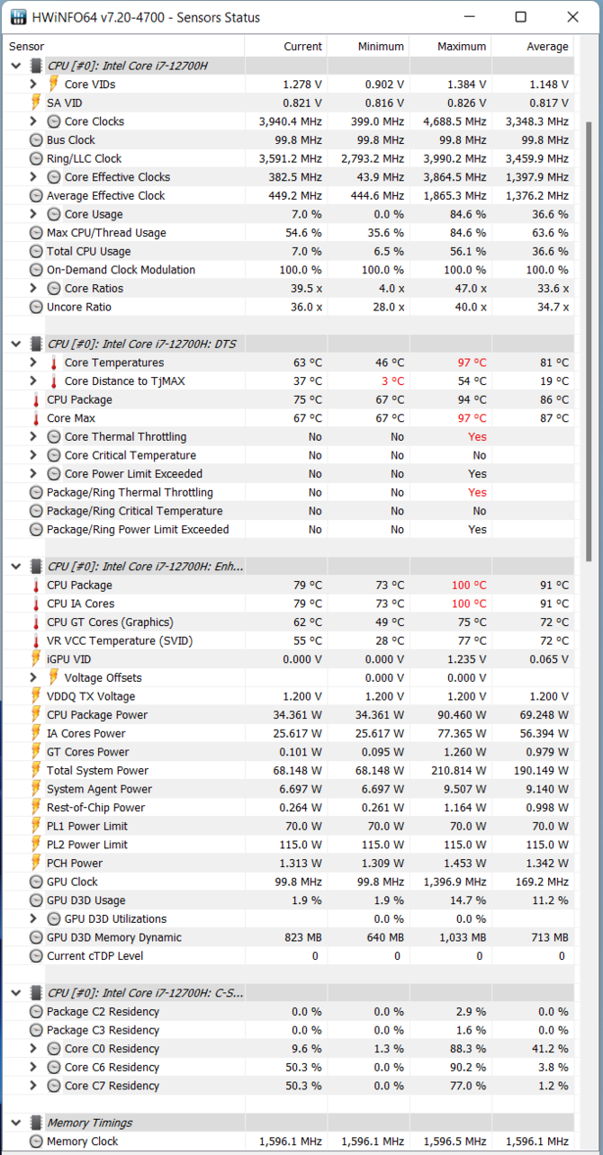Click the Average Effective Clock icon
603x1155 pixels.
tap(36, 195)
